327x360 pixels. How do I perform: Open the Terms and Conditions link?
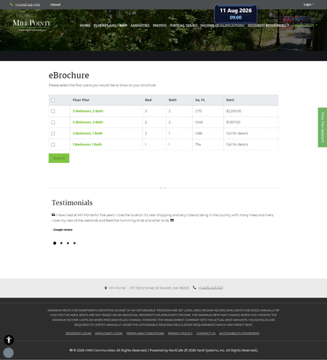point(145,333)
